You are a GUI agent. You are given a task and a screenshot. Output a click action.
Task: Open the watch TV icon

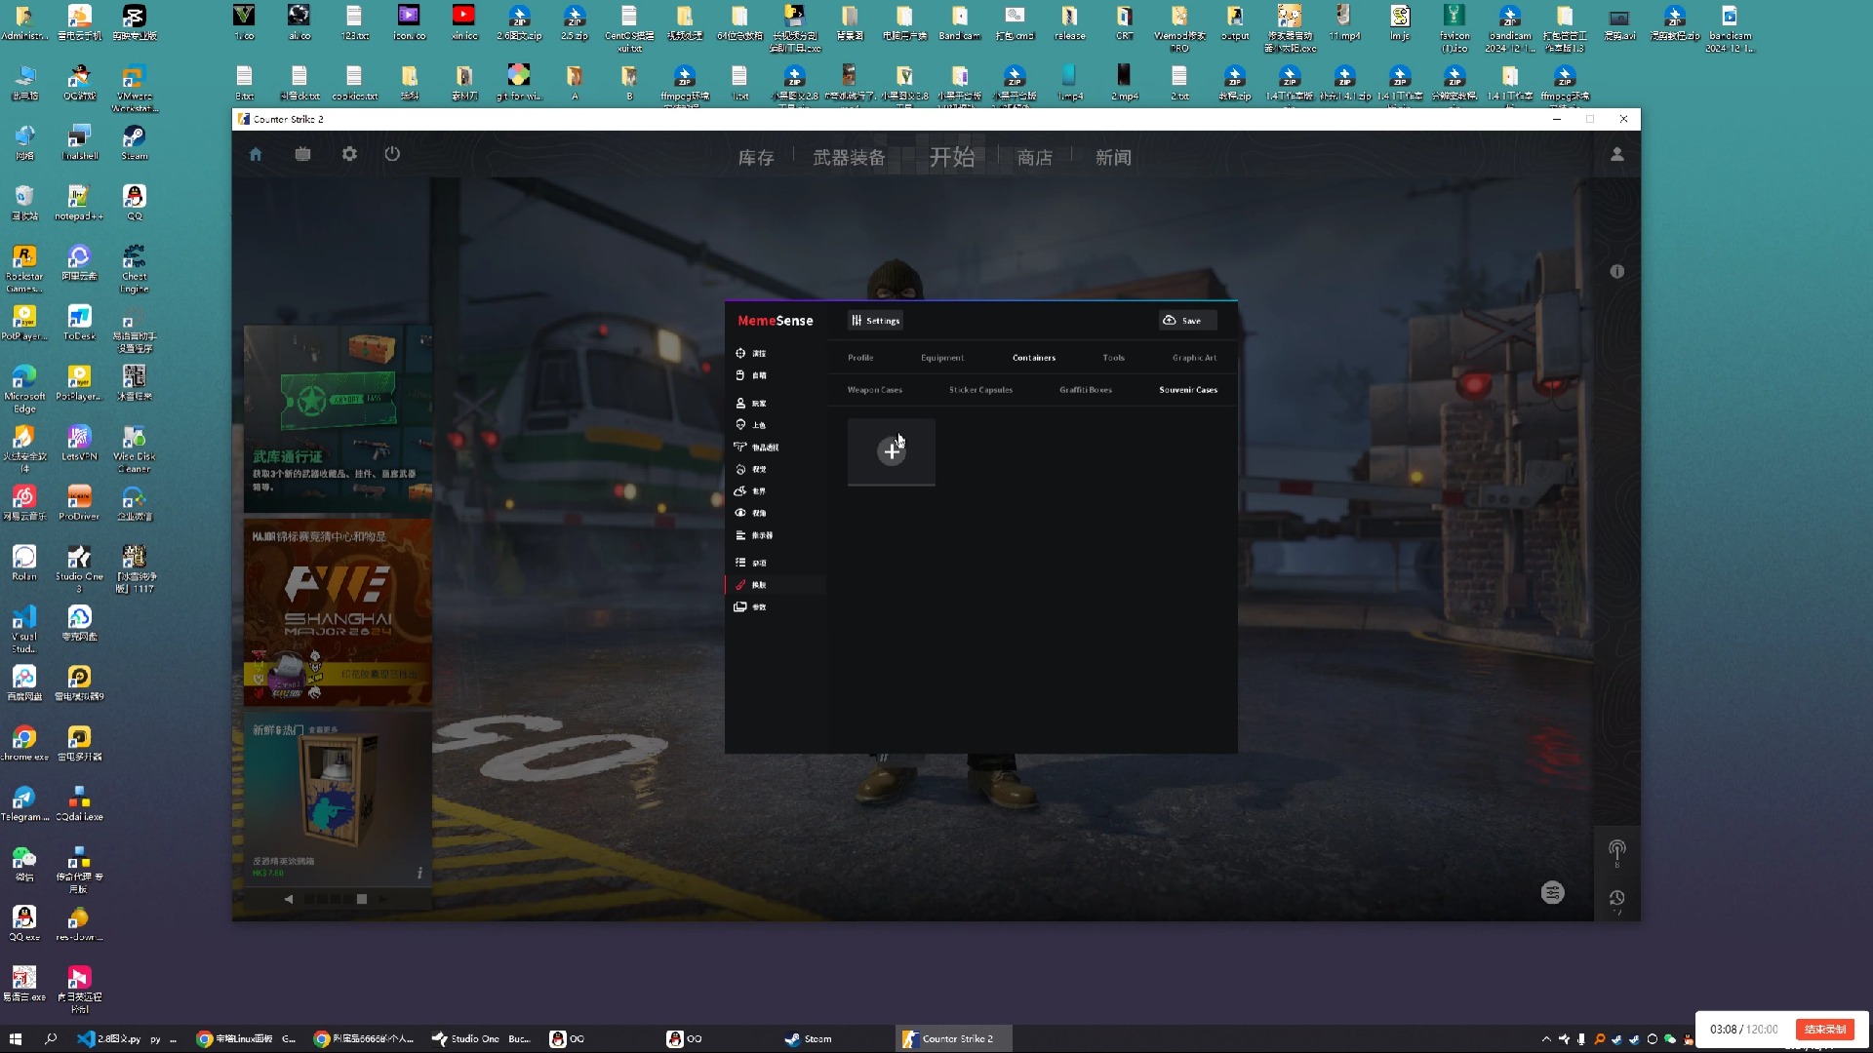coord(302,154)
